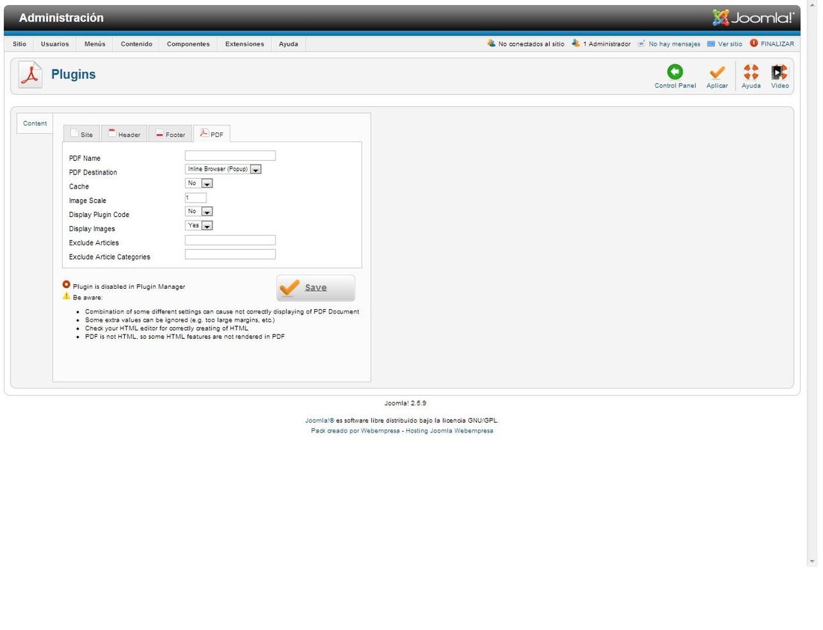Click the red PDF Plugins icon

pos(31,75)
